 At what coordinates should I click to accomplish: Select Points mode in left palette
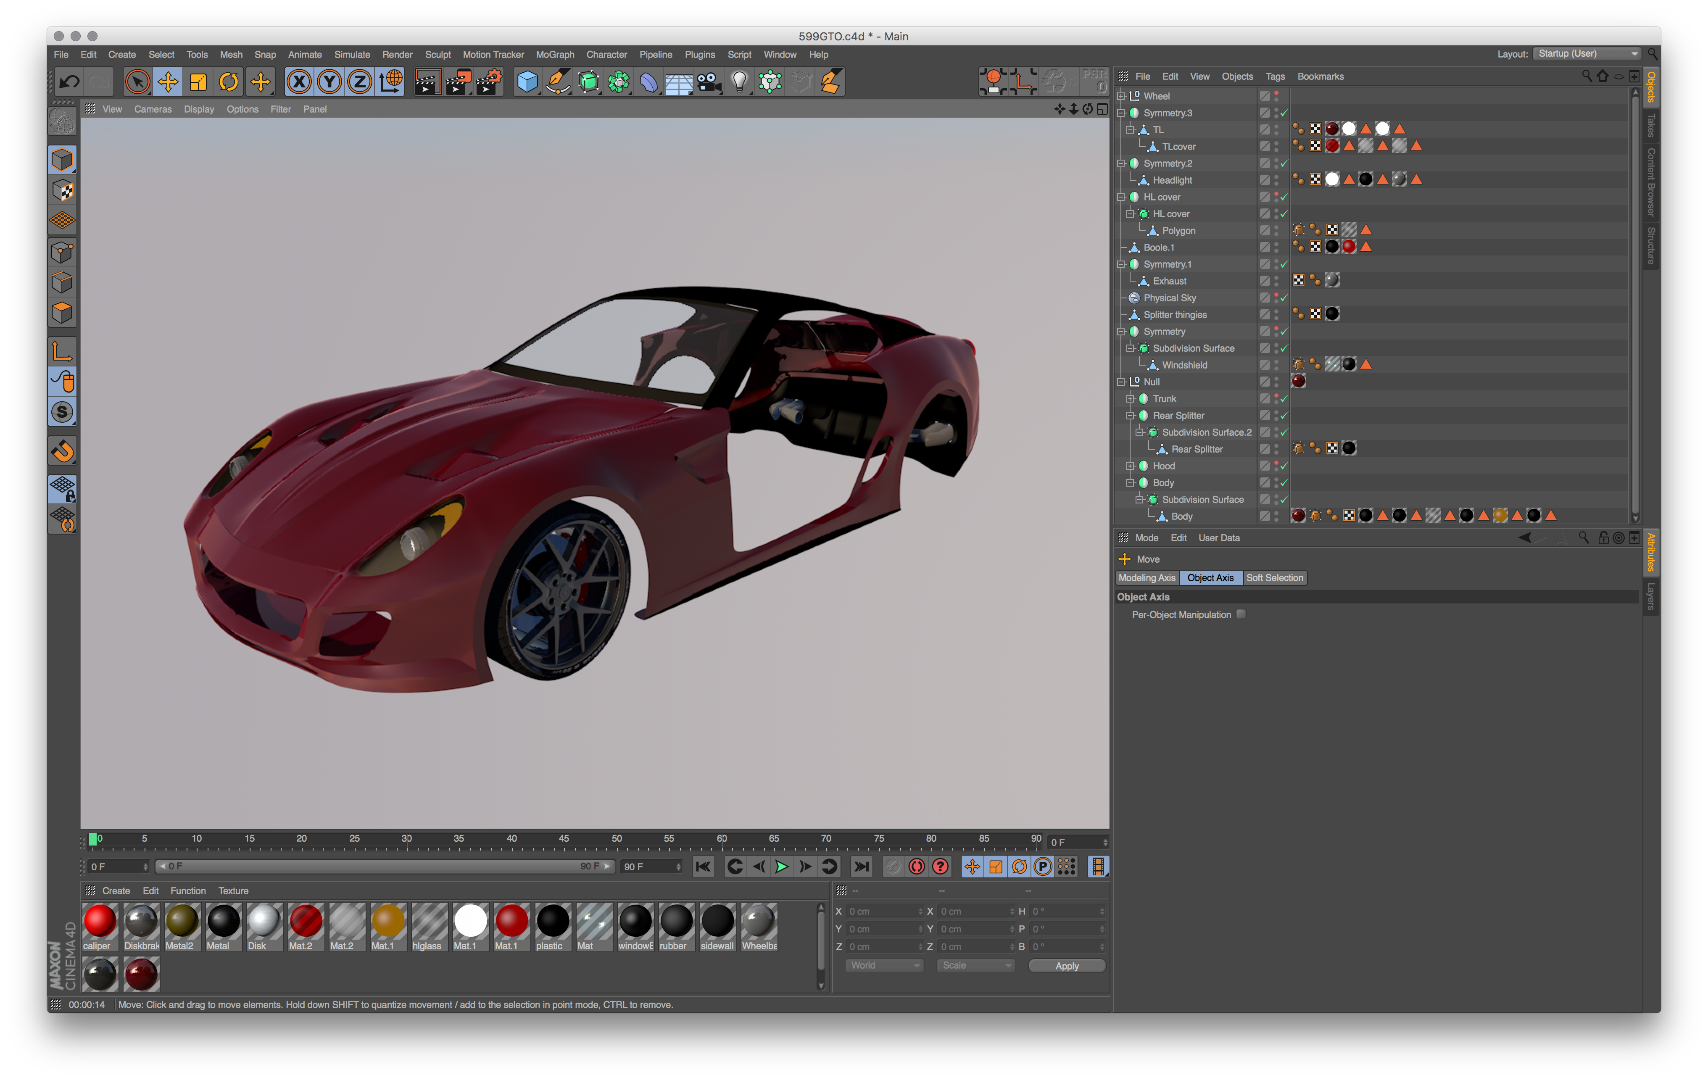[x=63, y=253]
